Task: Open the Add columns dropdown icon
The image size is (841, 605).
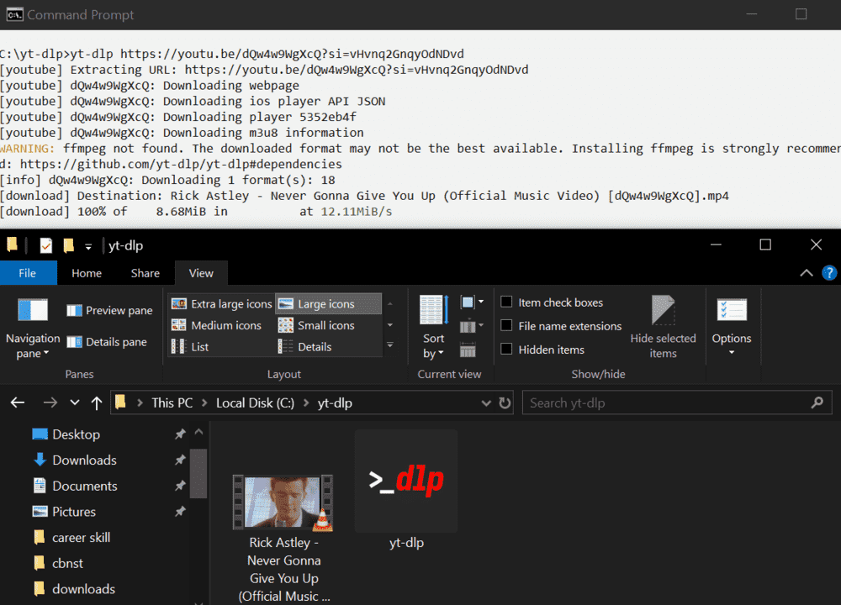Action: (x=472, y=326)
